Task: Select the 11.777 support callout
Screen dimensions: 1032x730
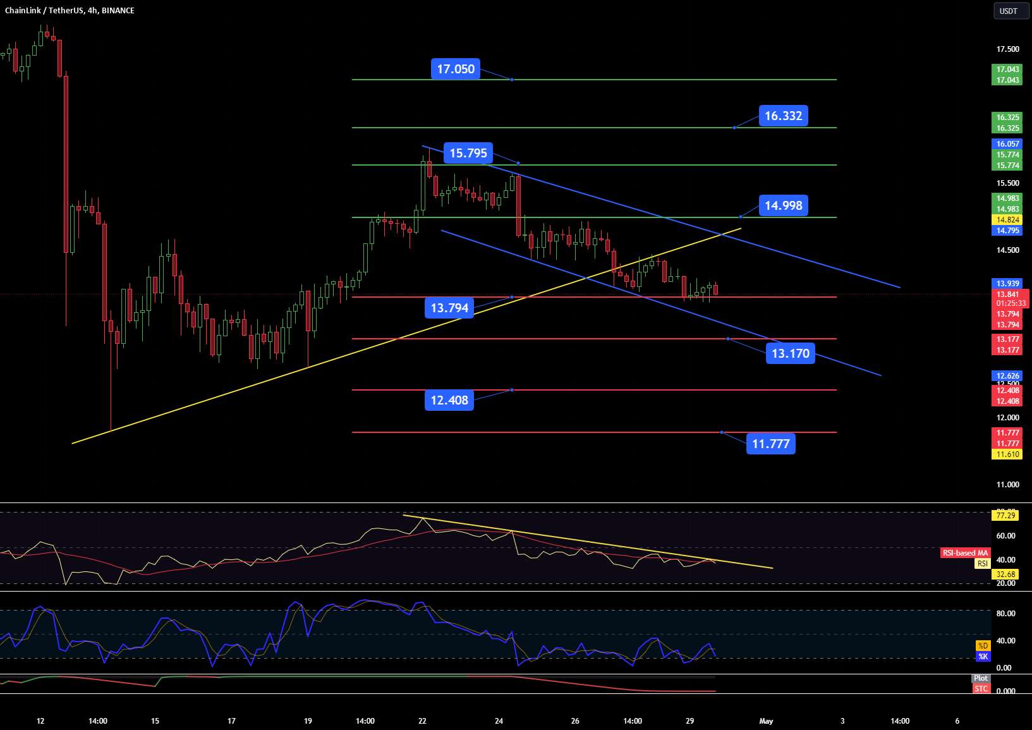Action: tap(770, 444)
